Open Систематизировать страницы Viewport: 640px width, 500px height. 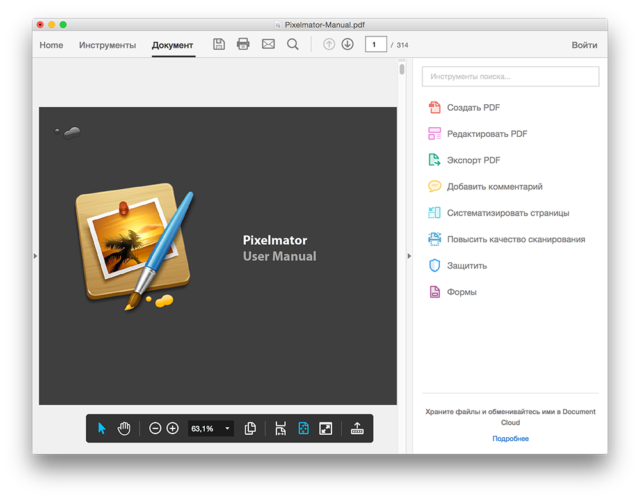coord(508,213)
